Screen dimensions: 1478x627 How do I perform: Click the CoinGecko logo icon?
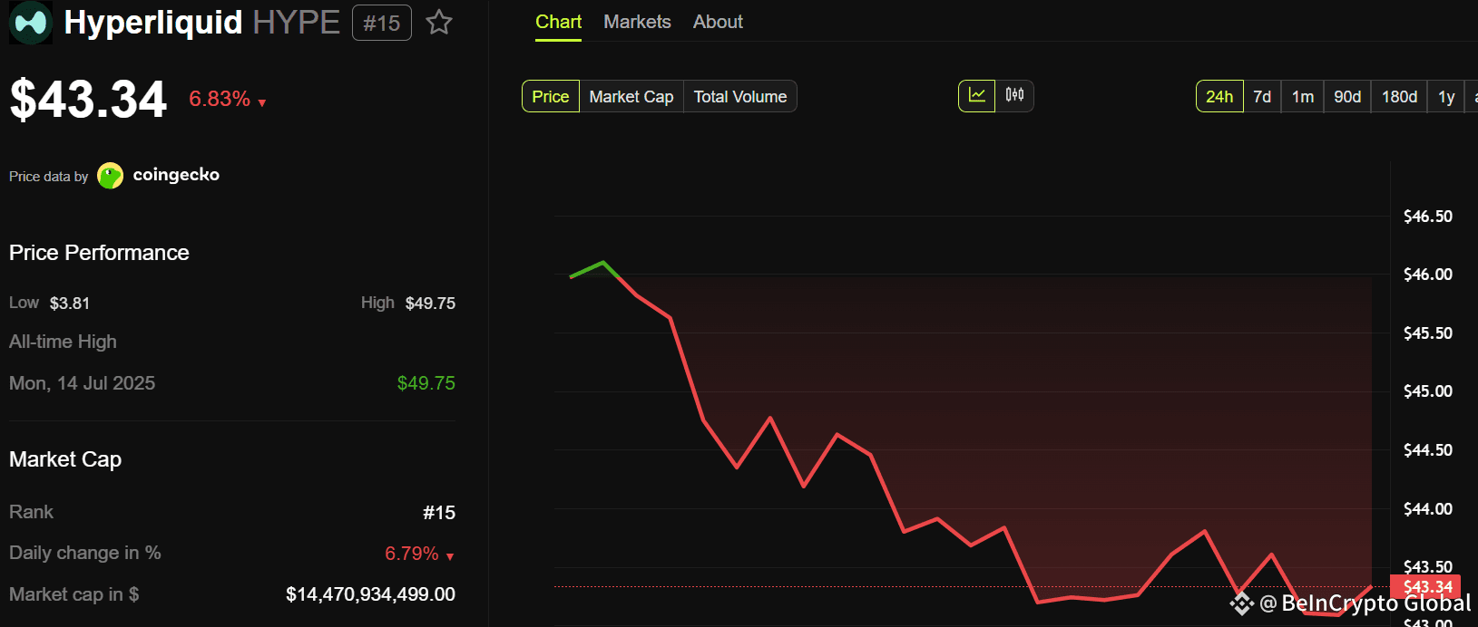[110, 176]
